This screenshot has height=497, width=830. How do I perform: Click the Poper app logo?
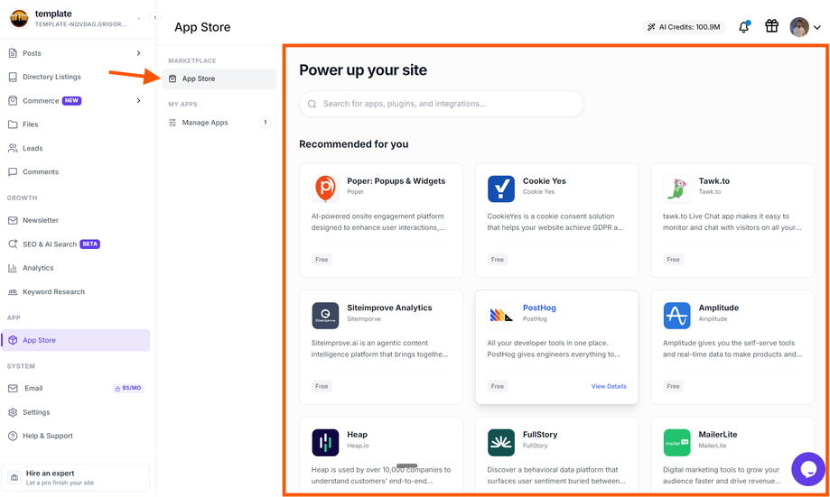pos(325,189)
